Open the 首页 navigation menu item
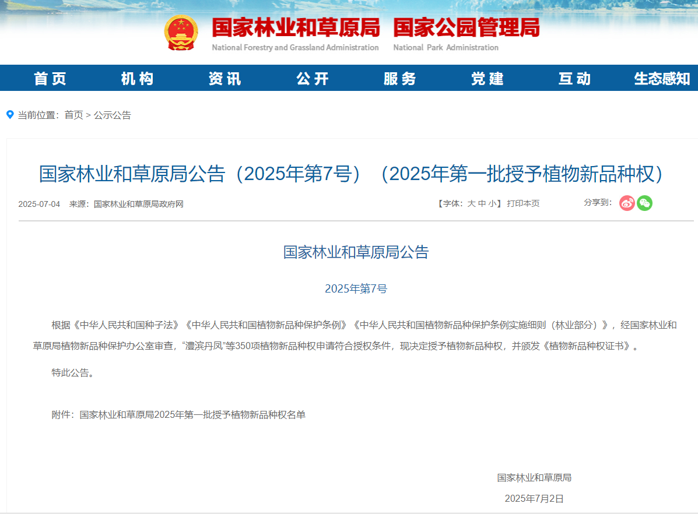This screenshot has height=514, width=698. 50,79
